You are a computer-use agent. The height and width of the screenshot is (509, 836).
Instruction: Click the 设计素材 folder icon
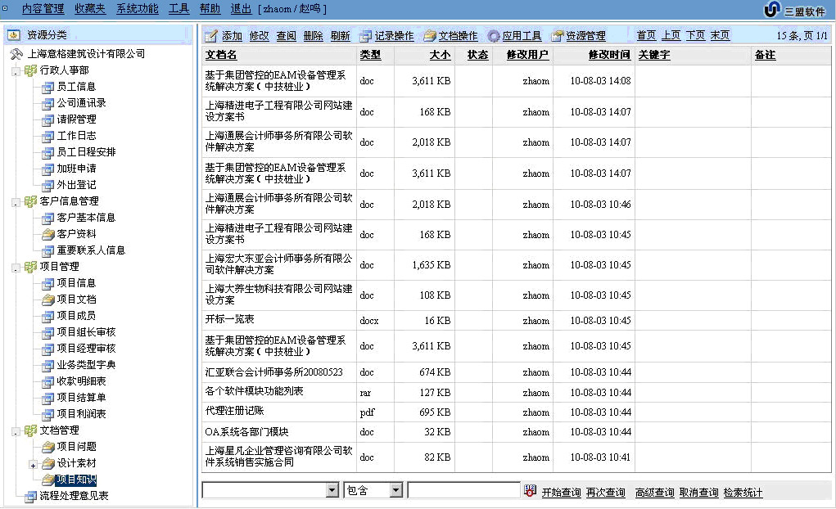pos(48,463)
